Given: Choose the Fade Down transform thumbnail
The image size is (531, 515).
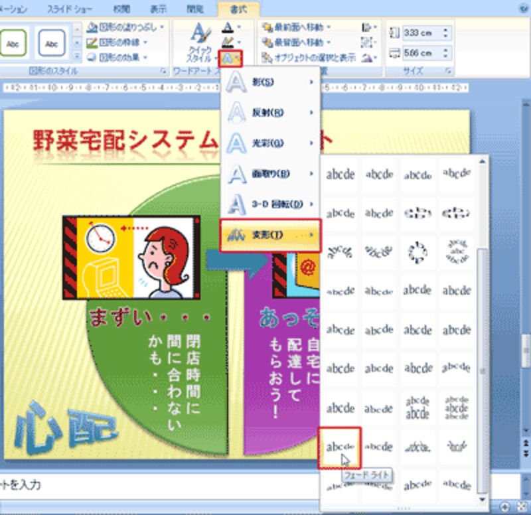Looking at the screenshot, I should (456, 447).
